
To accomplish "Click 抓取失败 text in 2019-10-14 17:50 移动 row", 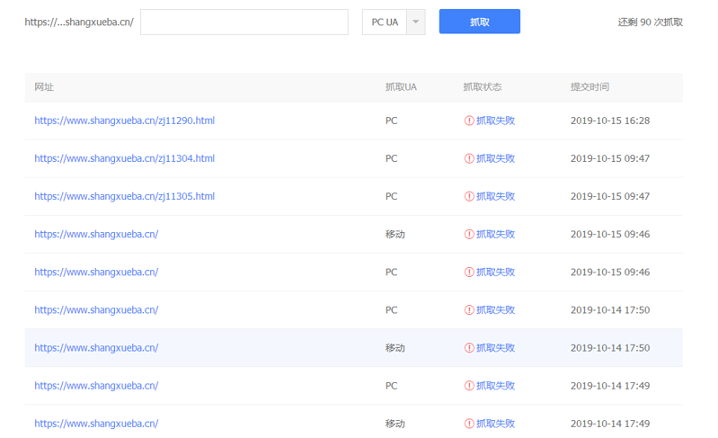I will click(495, 348).
